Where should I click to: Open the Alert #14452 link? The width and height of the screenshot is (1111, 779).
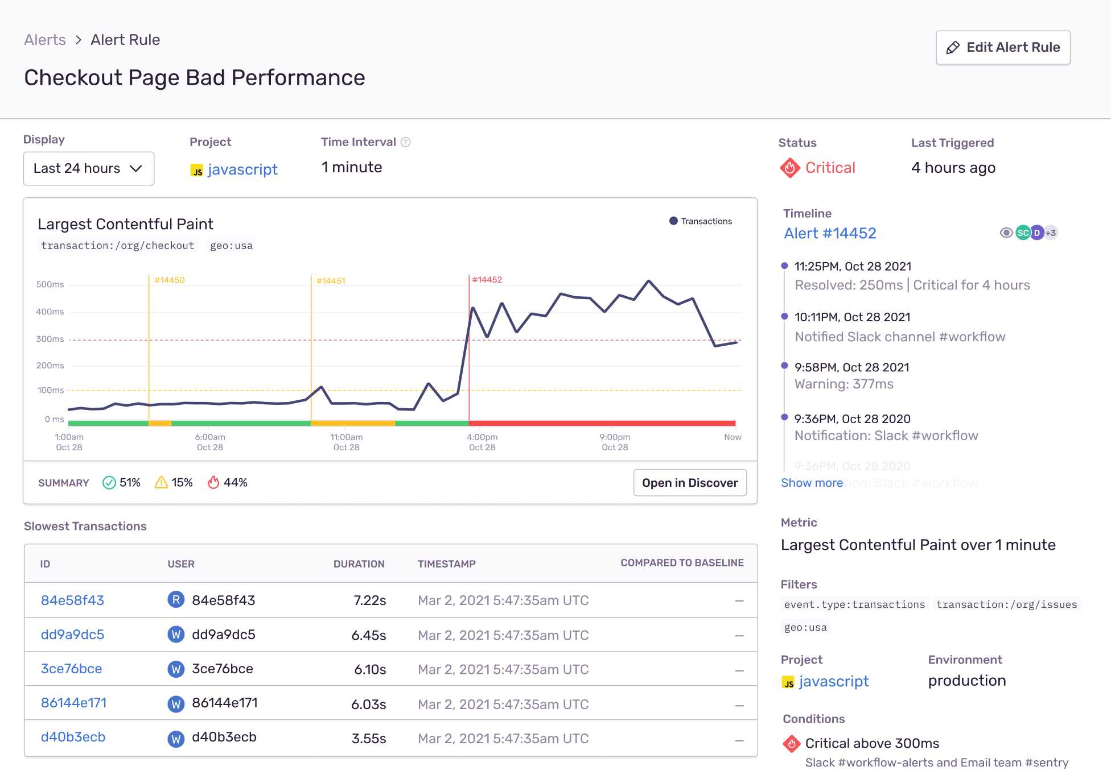pyautogui.click(x=830, y=233)
